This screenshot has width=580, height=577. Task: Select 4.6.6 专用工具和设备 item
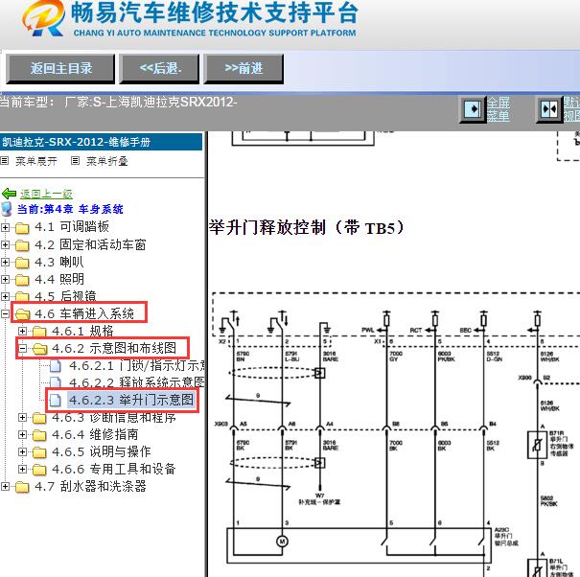(x=114, y=469)
